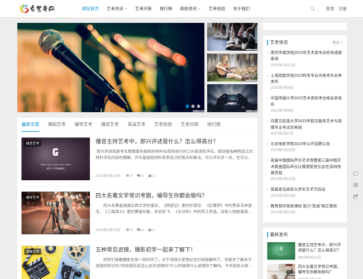363x279 pixels.
Task: Open news 教育部印发新课标 助力双减
Action: pos(303,206)
